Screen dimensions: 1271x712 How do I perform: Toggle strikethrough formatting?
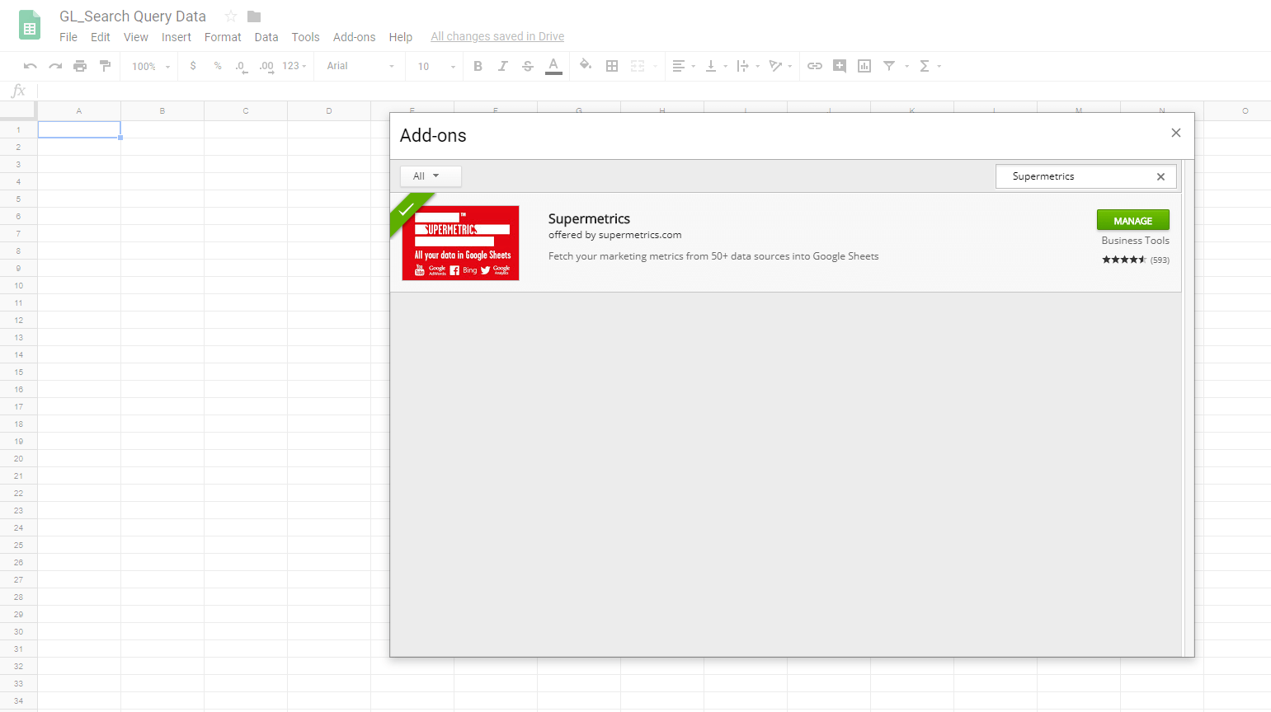pyautogui.click(x=528, y=66)
